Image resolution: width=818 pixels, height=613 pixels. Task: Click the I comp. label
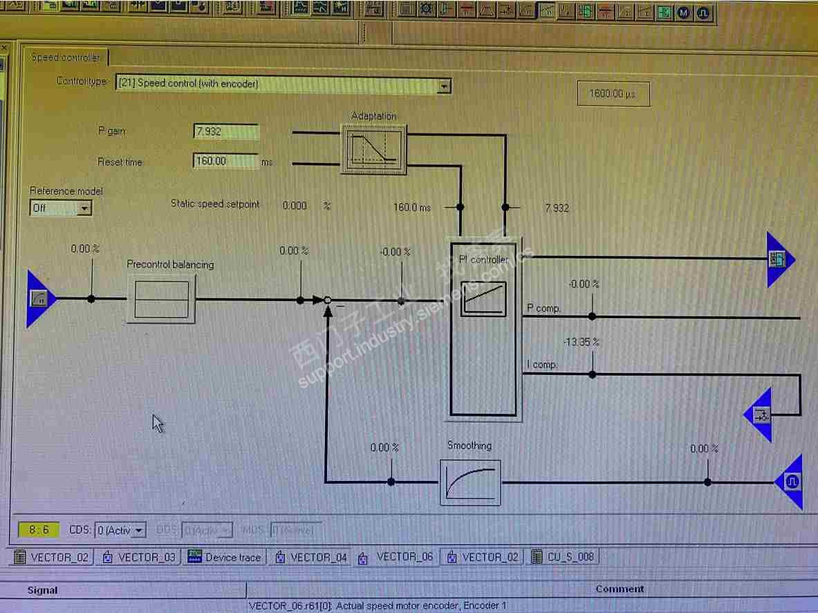pos(542,365)
